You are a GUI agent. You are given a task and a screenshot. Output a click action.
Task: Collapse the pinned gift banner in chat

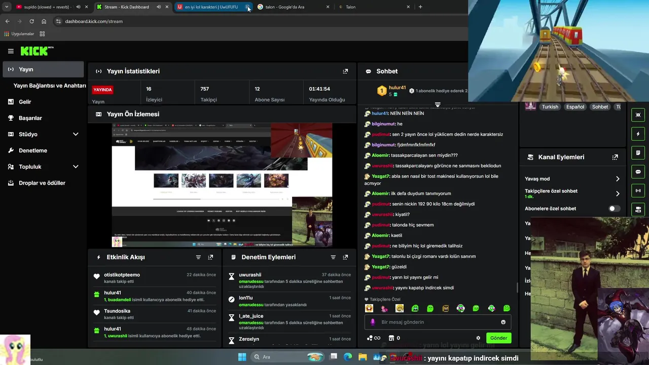click(438, 104)
